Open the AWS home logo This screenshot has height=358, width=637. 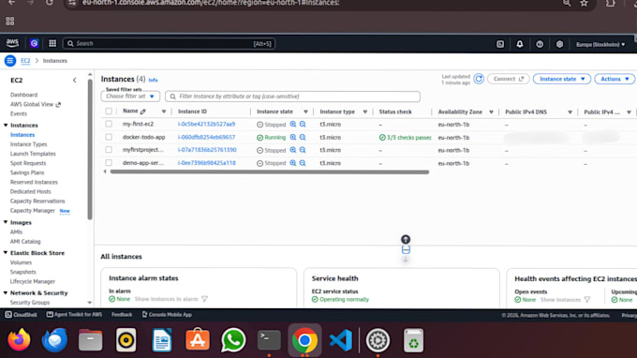[12, 43]
